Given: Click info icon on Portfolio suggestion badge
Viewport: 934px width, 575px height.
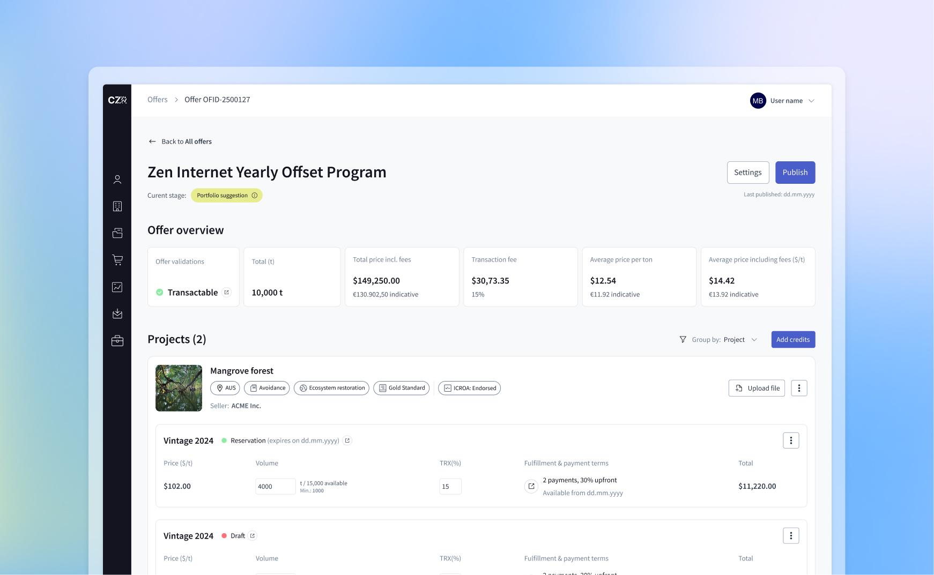Looking at the screenshot, I should click(x=255, y=196).
